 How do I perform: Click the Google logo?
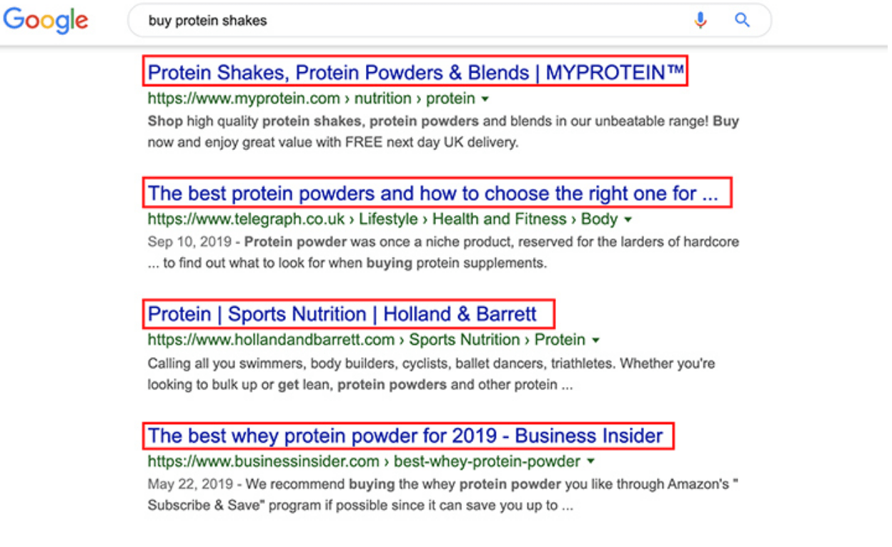46,21
